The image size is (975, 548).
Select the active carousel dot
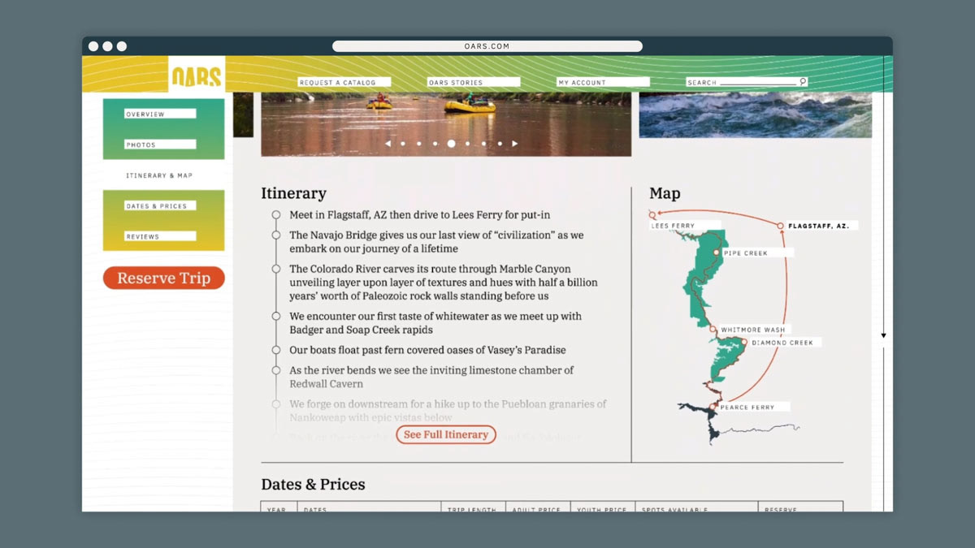click(x=451, y=144)
